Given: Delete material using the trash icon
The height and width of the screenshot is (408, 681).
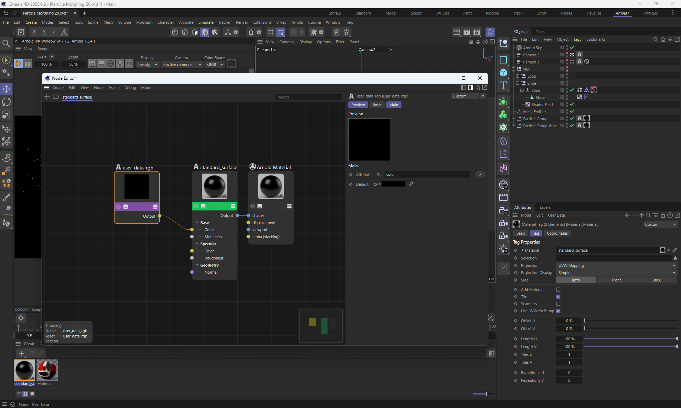Looking at the screenshot, I should coord(491,353).
